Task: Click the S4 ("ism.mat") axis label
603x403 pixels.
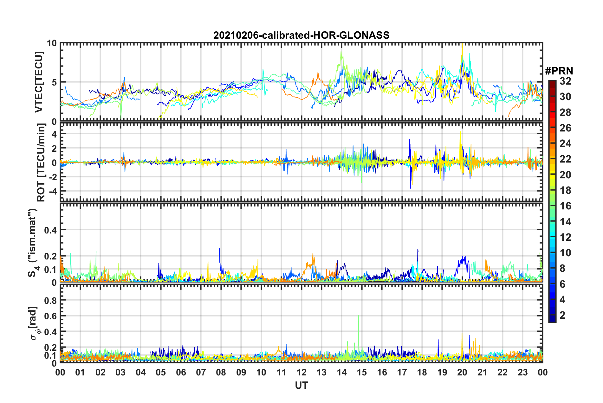Action: tap(33, 243)
